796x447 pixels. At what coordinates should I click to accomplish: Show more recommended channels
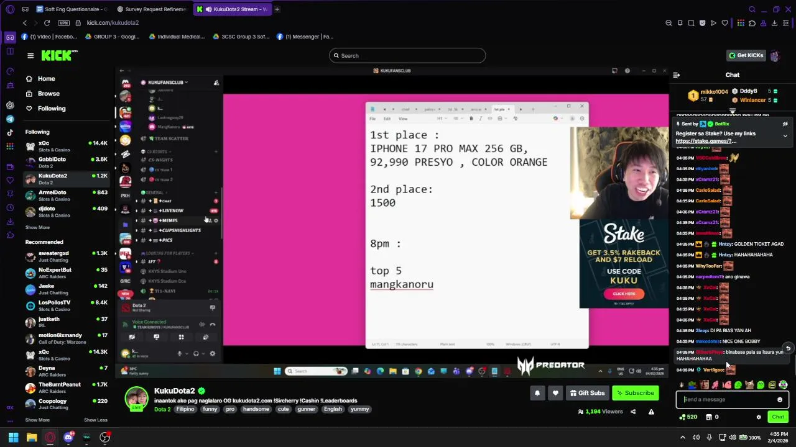pos(37,420)
